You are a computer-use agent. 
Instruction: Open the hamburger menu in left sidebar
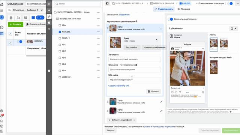tap(1, 10)
